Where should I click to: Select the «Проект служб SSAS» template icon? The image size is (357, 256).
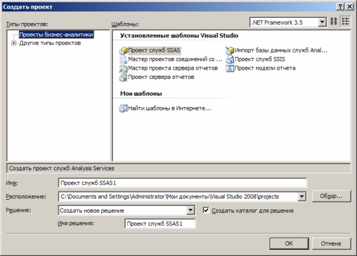coord(123,51)
